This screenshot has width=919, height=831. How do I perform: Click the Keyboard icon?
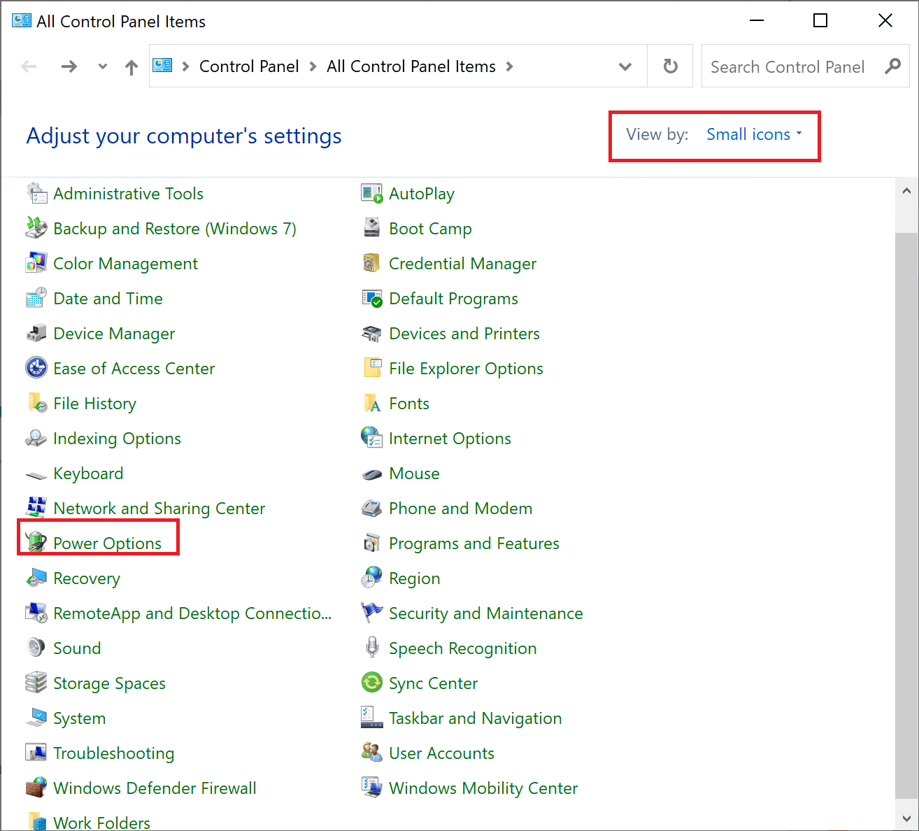click(x=36, y=474)
